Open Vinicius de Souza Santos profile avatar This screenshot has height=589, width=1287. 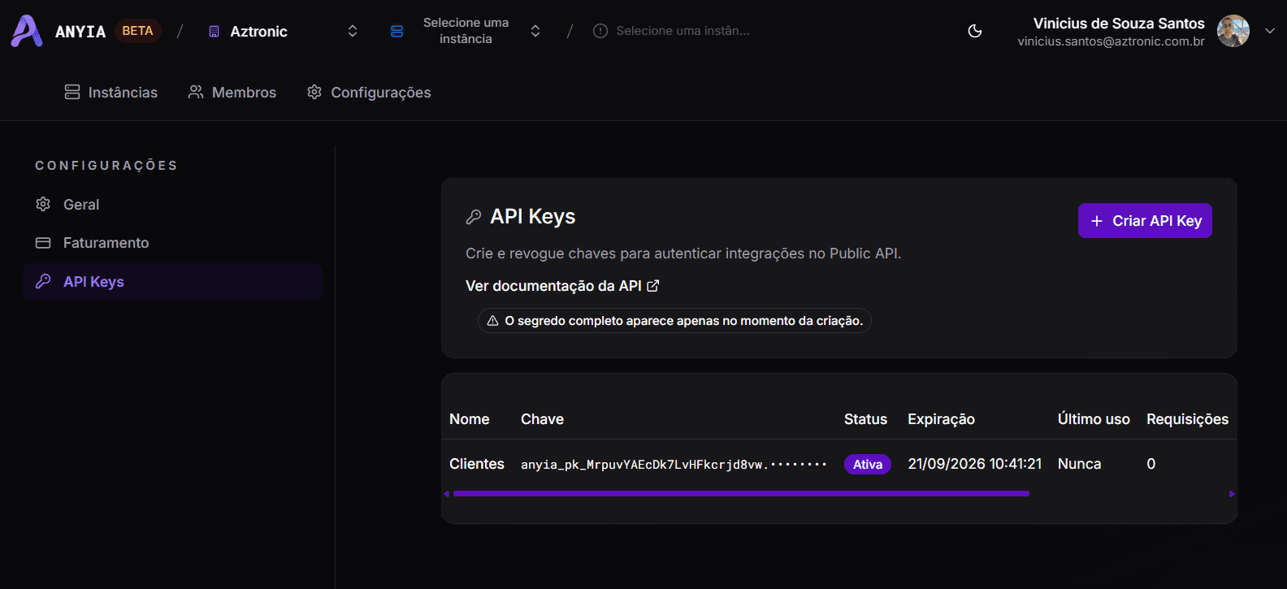[x=1233, y=31]
